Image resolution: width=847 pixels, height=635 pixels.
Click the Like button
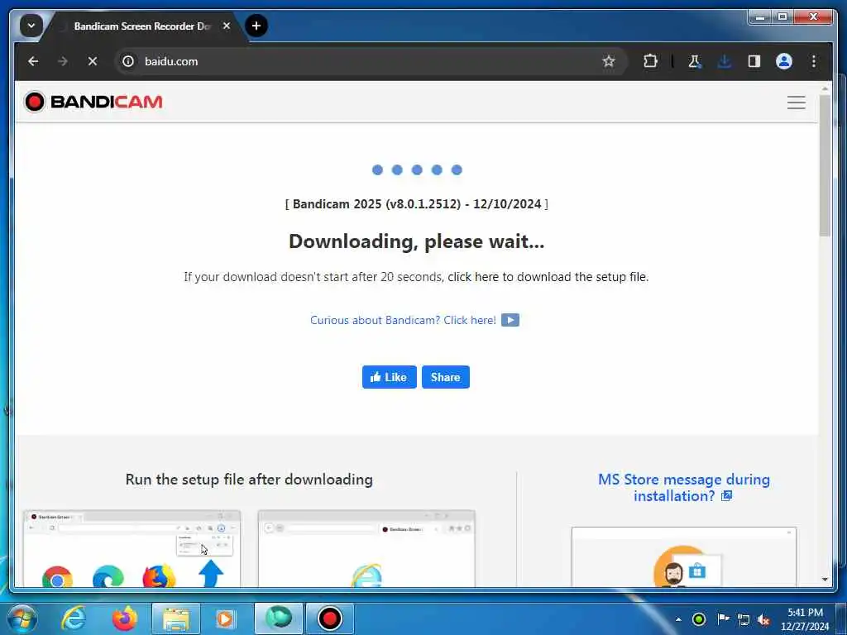click(x=389, y=377)
